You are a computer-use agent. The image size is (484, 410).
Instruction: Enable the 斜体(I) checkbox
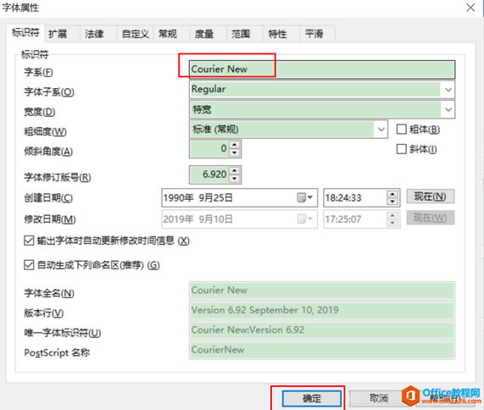[x=401, y=149]
